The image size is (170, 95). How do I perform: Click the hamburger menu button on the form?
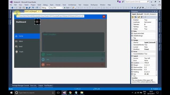point(37,22)
